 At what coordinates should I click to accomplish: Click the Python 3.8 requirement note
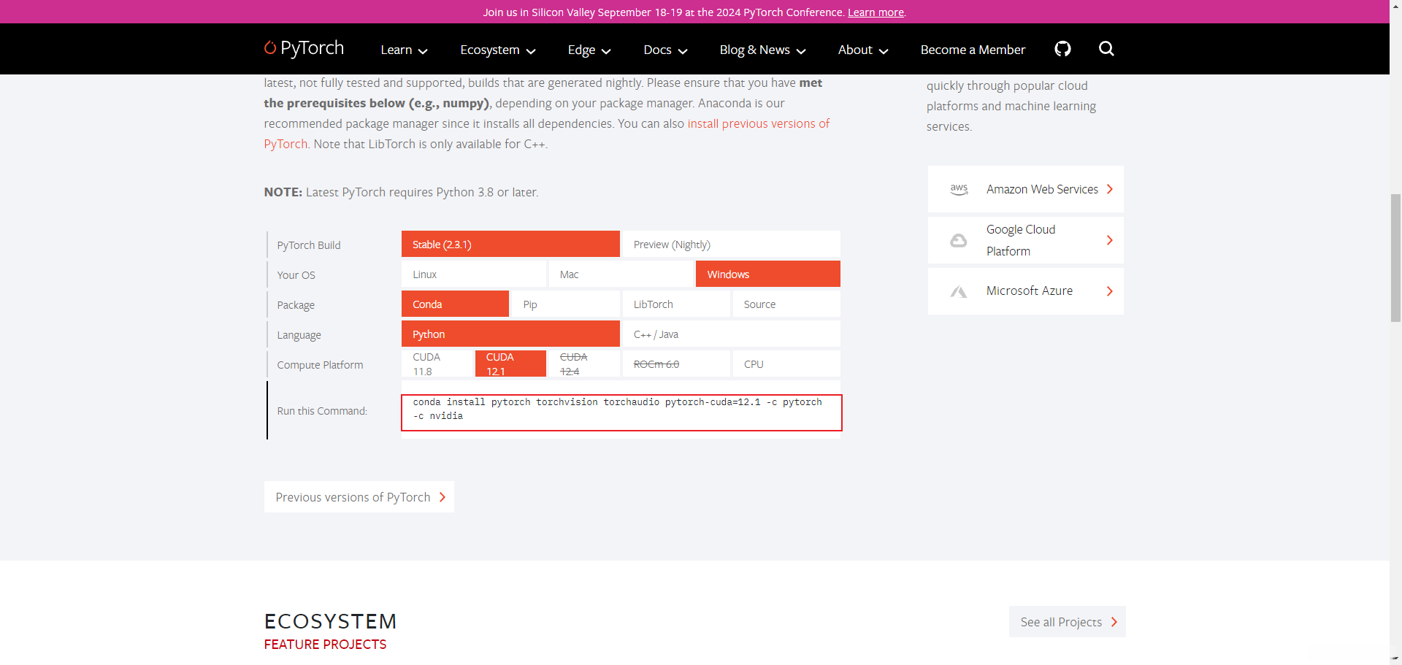pos(401,192)
